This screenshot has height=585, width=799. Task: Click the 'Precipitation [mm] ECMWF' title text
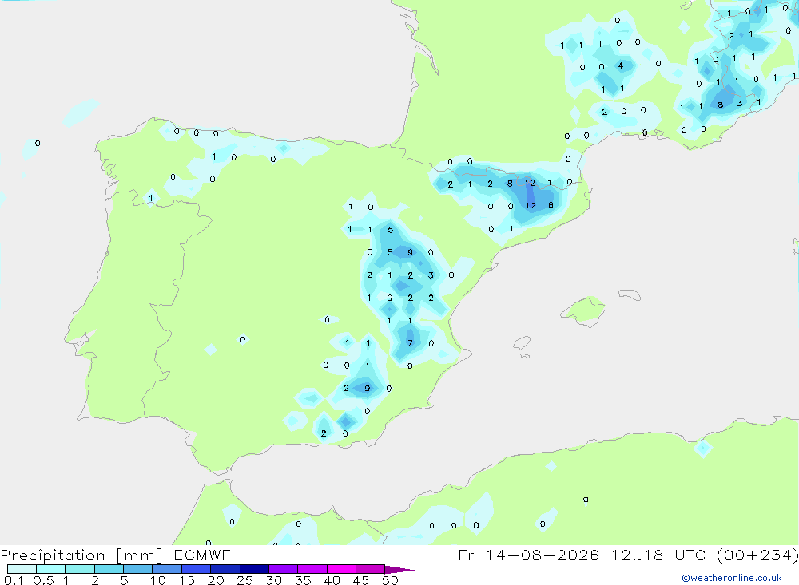click(x=116, y=555)
